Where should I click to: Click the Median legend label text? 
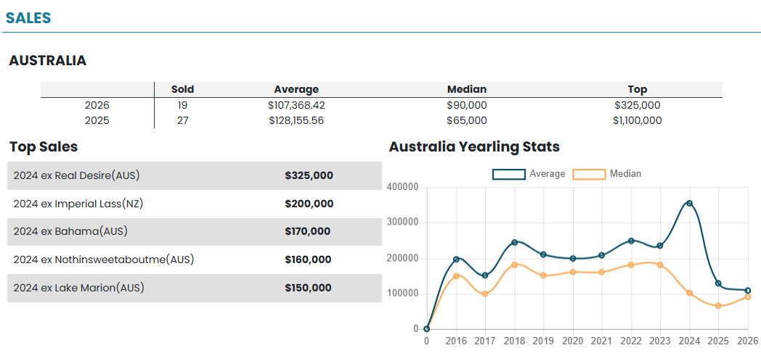[x=625, y=174]
